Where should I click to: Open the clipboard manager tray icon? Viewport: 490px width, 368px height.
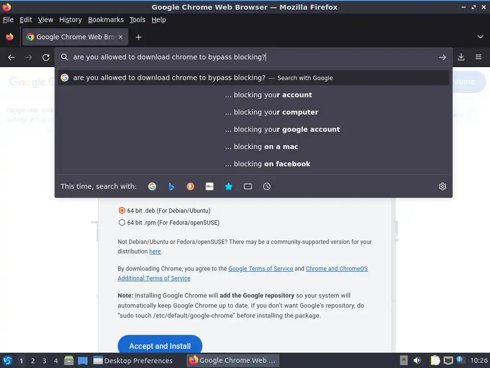(x=435, y=360)
